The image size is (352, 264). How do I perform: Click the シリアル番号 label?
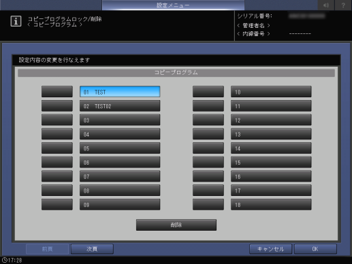pos(255,16)
